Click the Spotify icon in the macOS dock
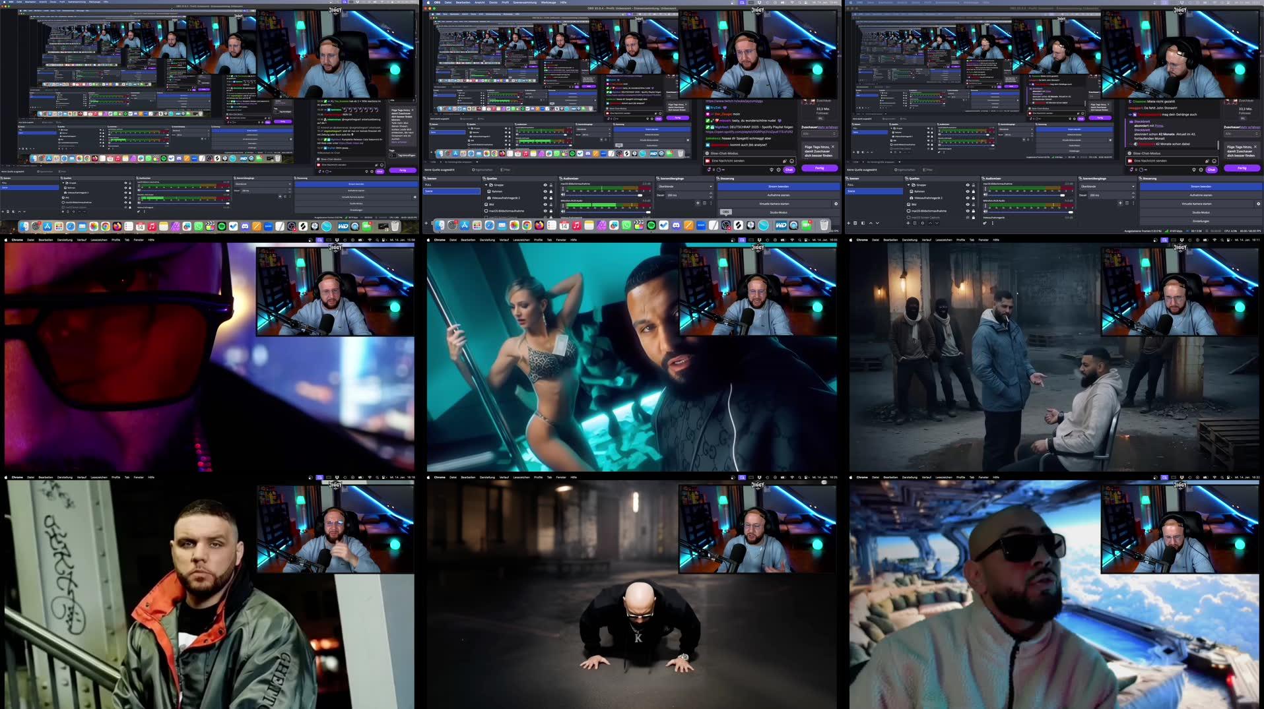 (x=651, y=225)
